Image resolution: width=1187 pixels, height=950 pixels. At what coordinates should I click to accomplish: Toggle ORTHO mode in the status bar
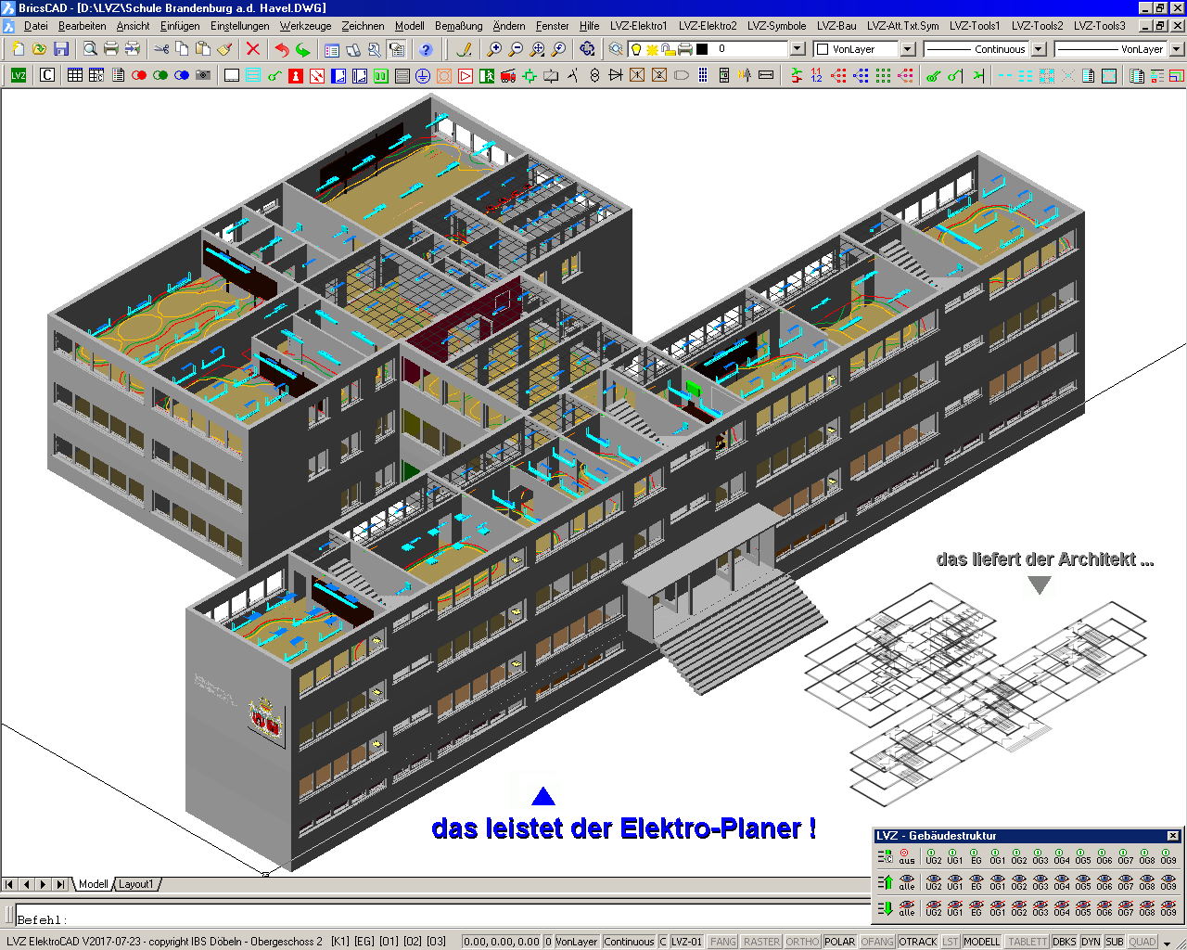802,942
